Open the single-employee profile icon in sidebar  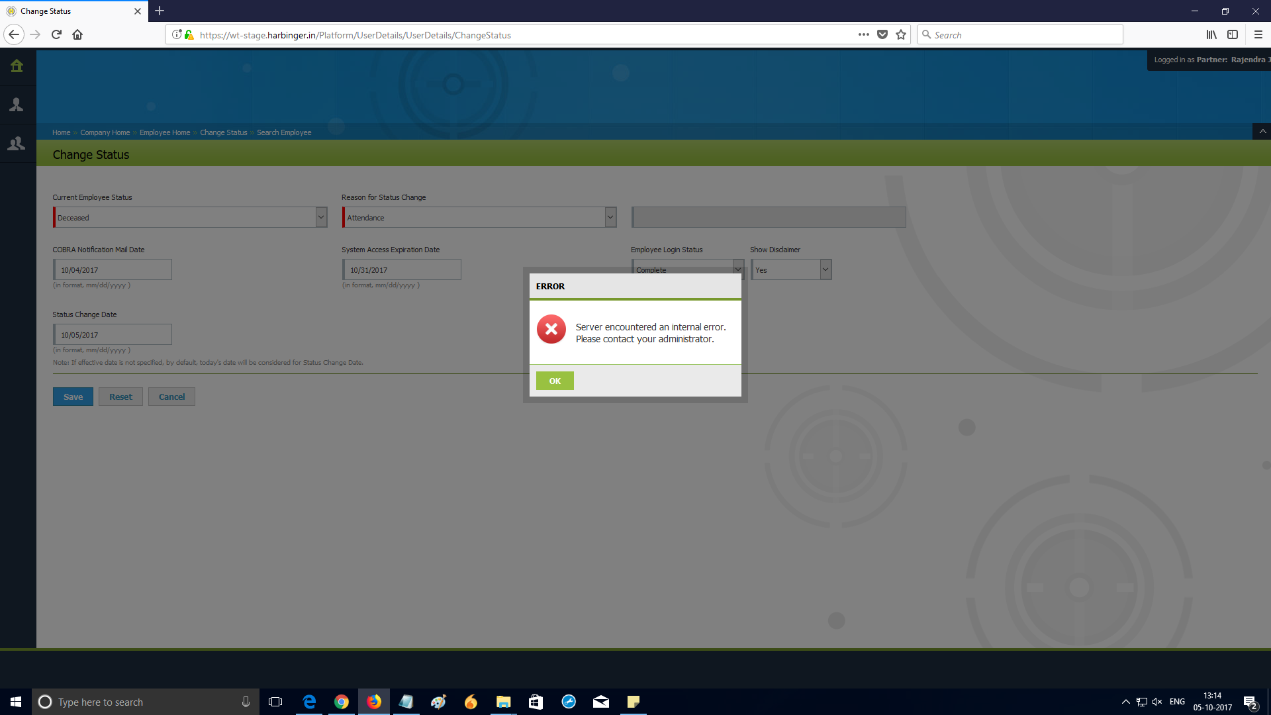(17, 104)
